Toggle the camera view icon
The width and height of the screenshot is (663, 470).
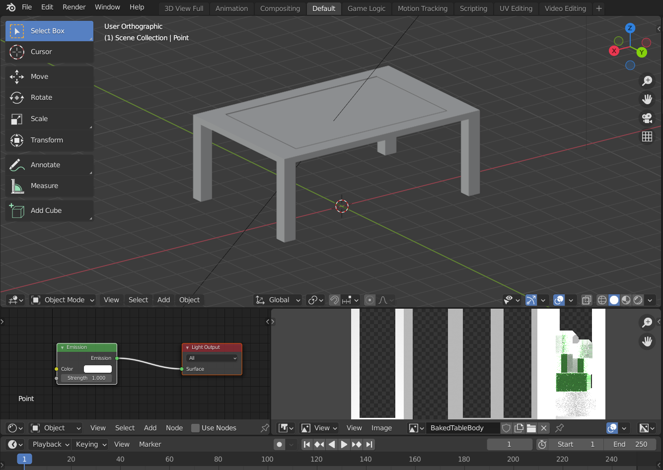[x=647, y=118]
